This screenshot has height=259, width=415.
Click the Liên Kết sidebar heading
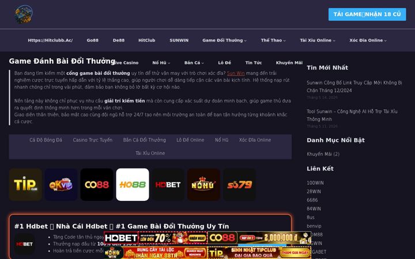pyautogui.click(x=320, y=169)
